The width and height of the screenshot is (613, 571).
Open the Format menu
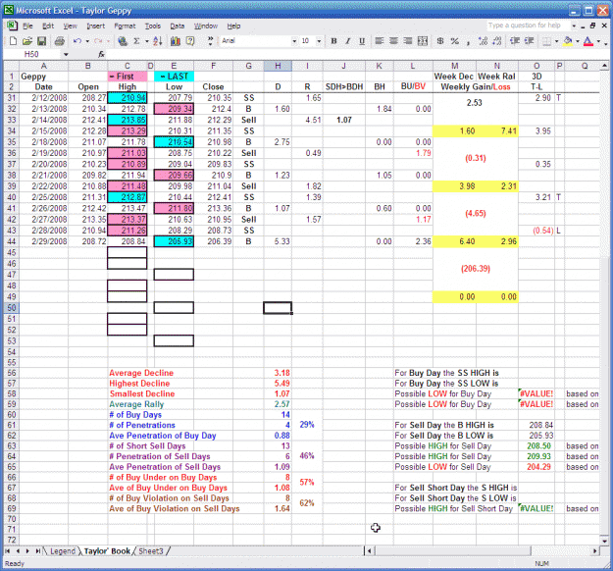tap(125, 26)
